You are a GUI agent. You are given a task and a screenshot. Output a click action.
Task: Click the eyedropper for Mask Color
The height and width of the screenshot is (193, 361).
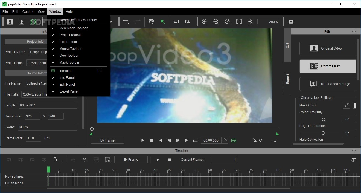point(347,105)
